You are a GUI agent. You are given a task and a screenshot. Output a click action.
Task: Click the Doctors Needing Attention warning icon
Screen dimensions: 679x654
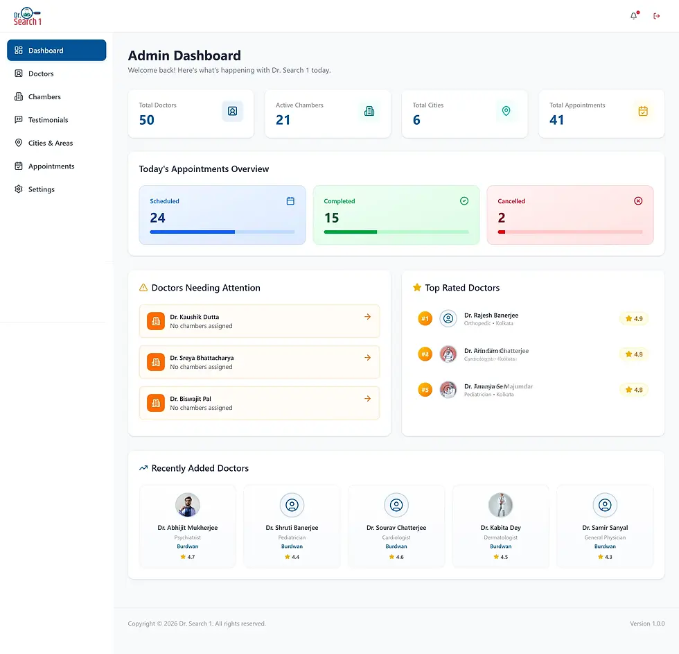(x=143, y=287)
